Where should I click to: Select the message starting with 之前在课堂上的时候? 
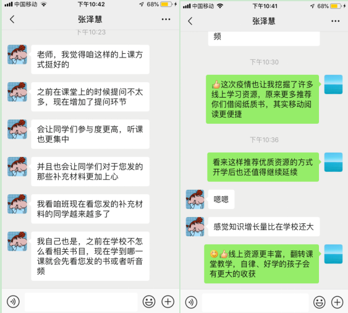coord(90,96)
